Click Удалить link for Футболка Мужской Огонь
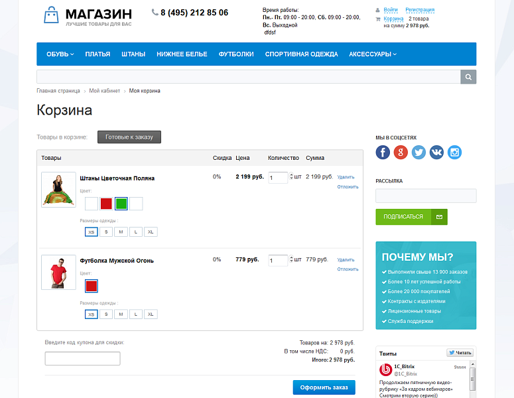This screenshot has width=514, height=398. coord(346,260)
